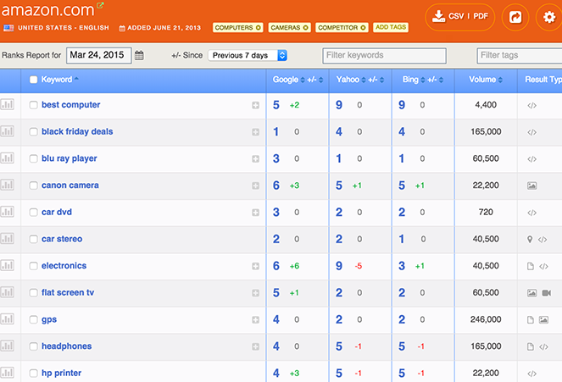562x382 pixels.
Task: Sort by Yahoo +/- change arrows
Action: pyautogui.click(x=381, y=80)
